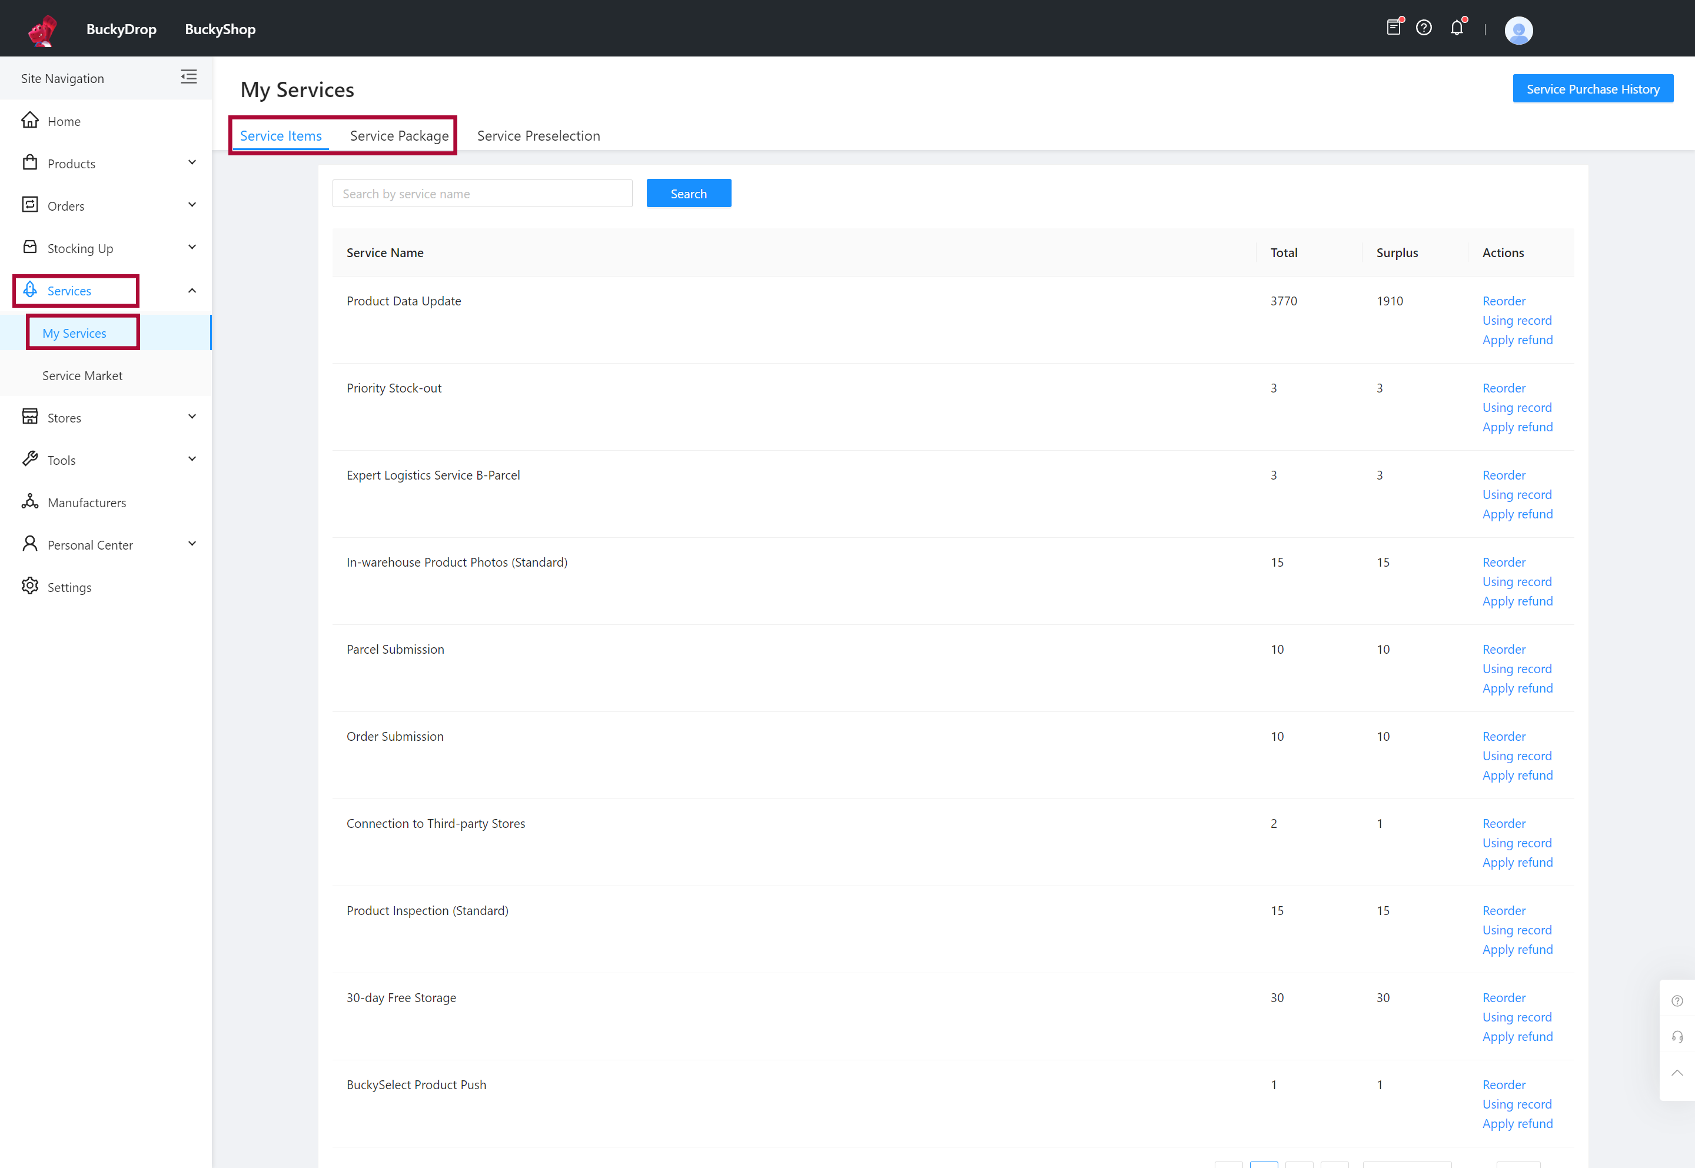Switch to Service Preselection tab
The width and height of the screenshot is (1695, 1168).
click(x=540, y=135)
